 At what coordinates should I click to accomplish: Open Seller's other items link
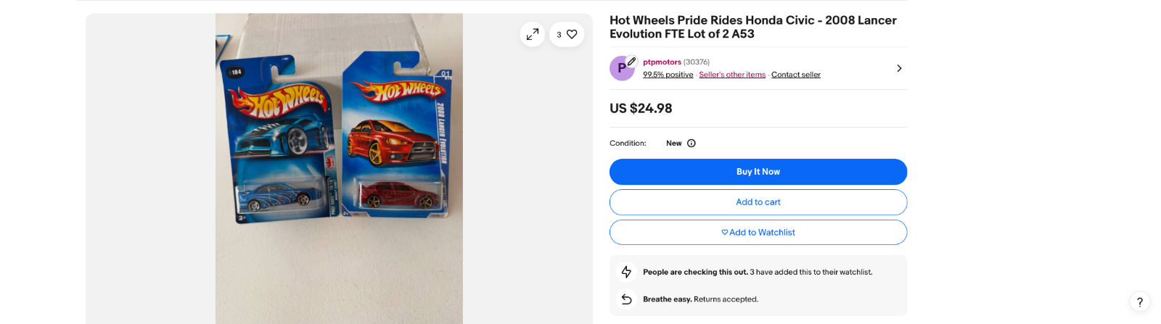732,75
